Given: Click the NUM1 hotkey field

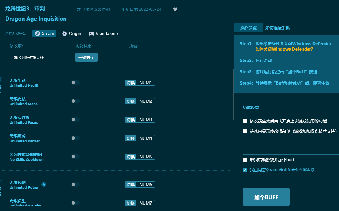Looking at the screenshot, I should 146,83.
